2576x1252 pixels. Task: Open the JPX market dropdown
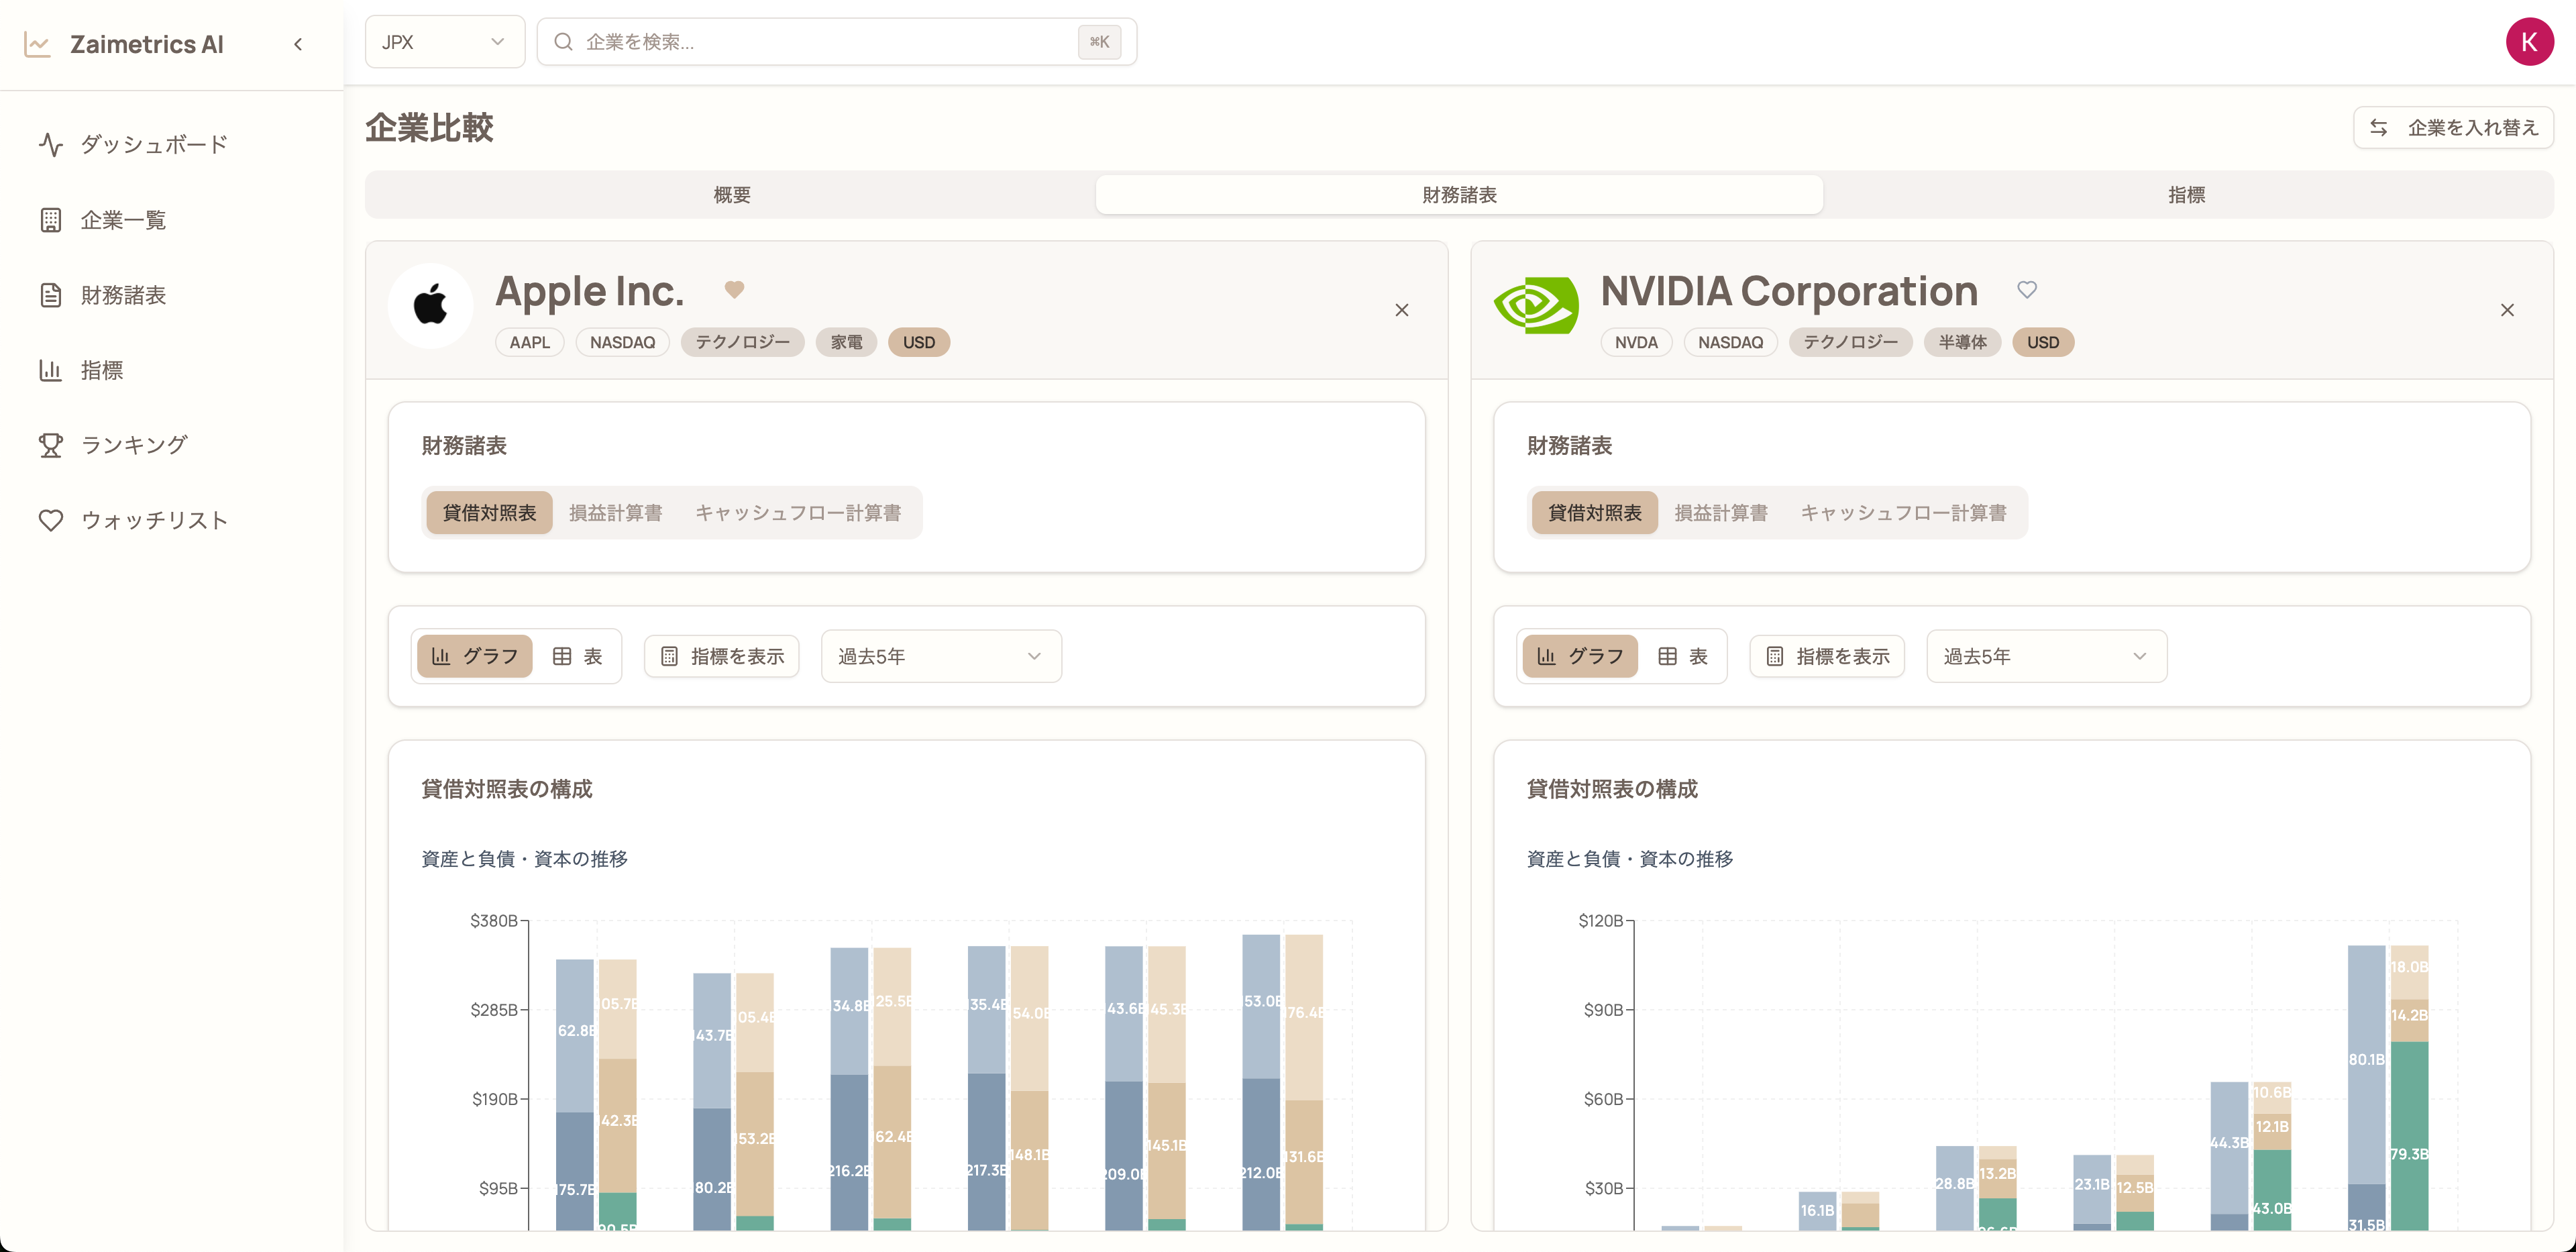click(x=444, y=42)
